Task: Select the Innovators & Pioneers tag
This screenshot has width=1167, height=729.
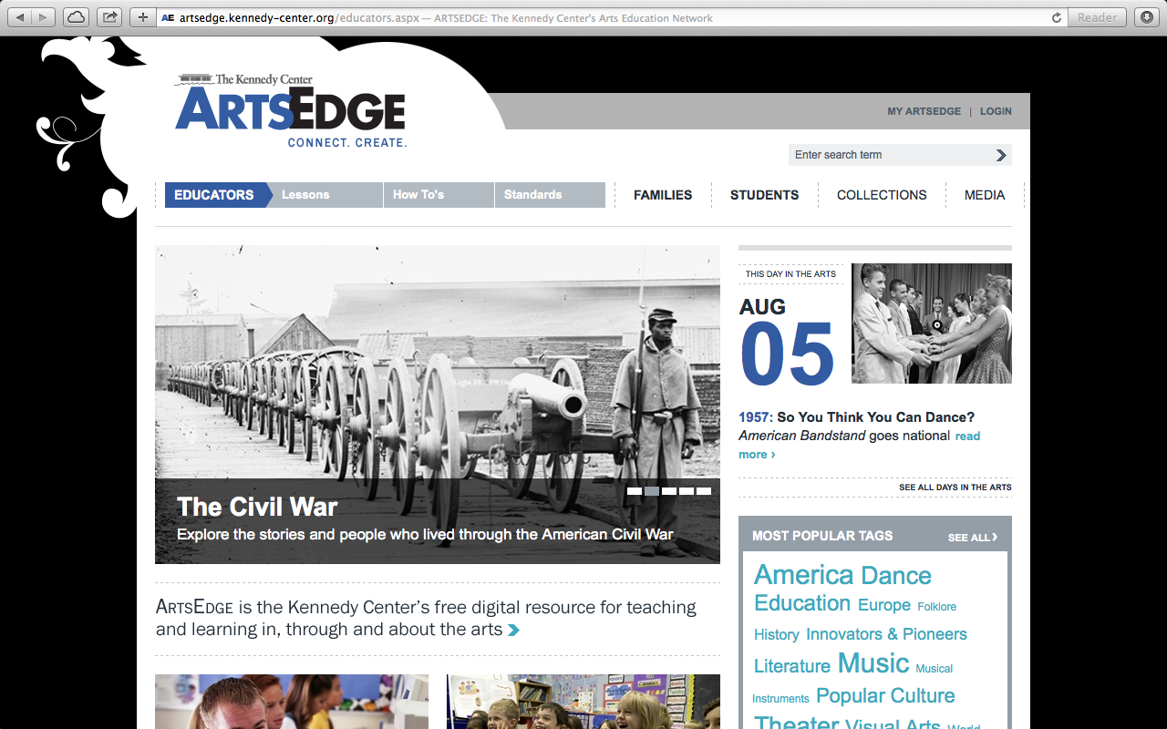Action: pos(886,634)
